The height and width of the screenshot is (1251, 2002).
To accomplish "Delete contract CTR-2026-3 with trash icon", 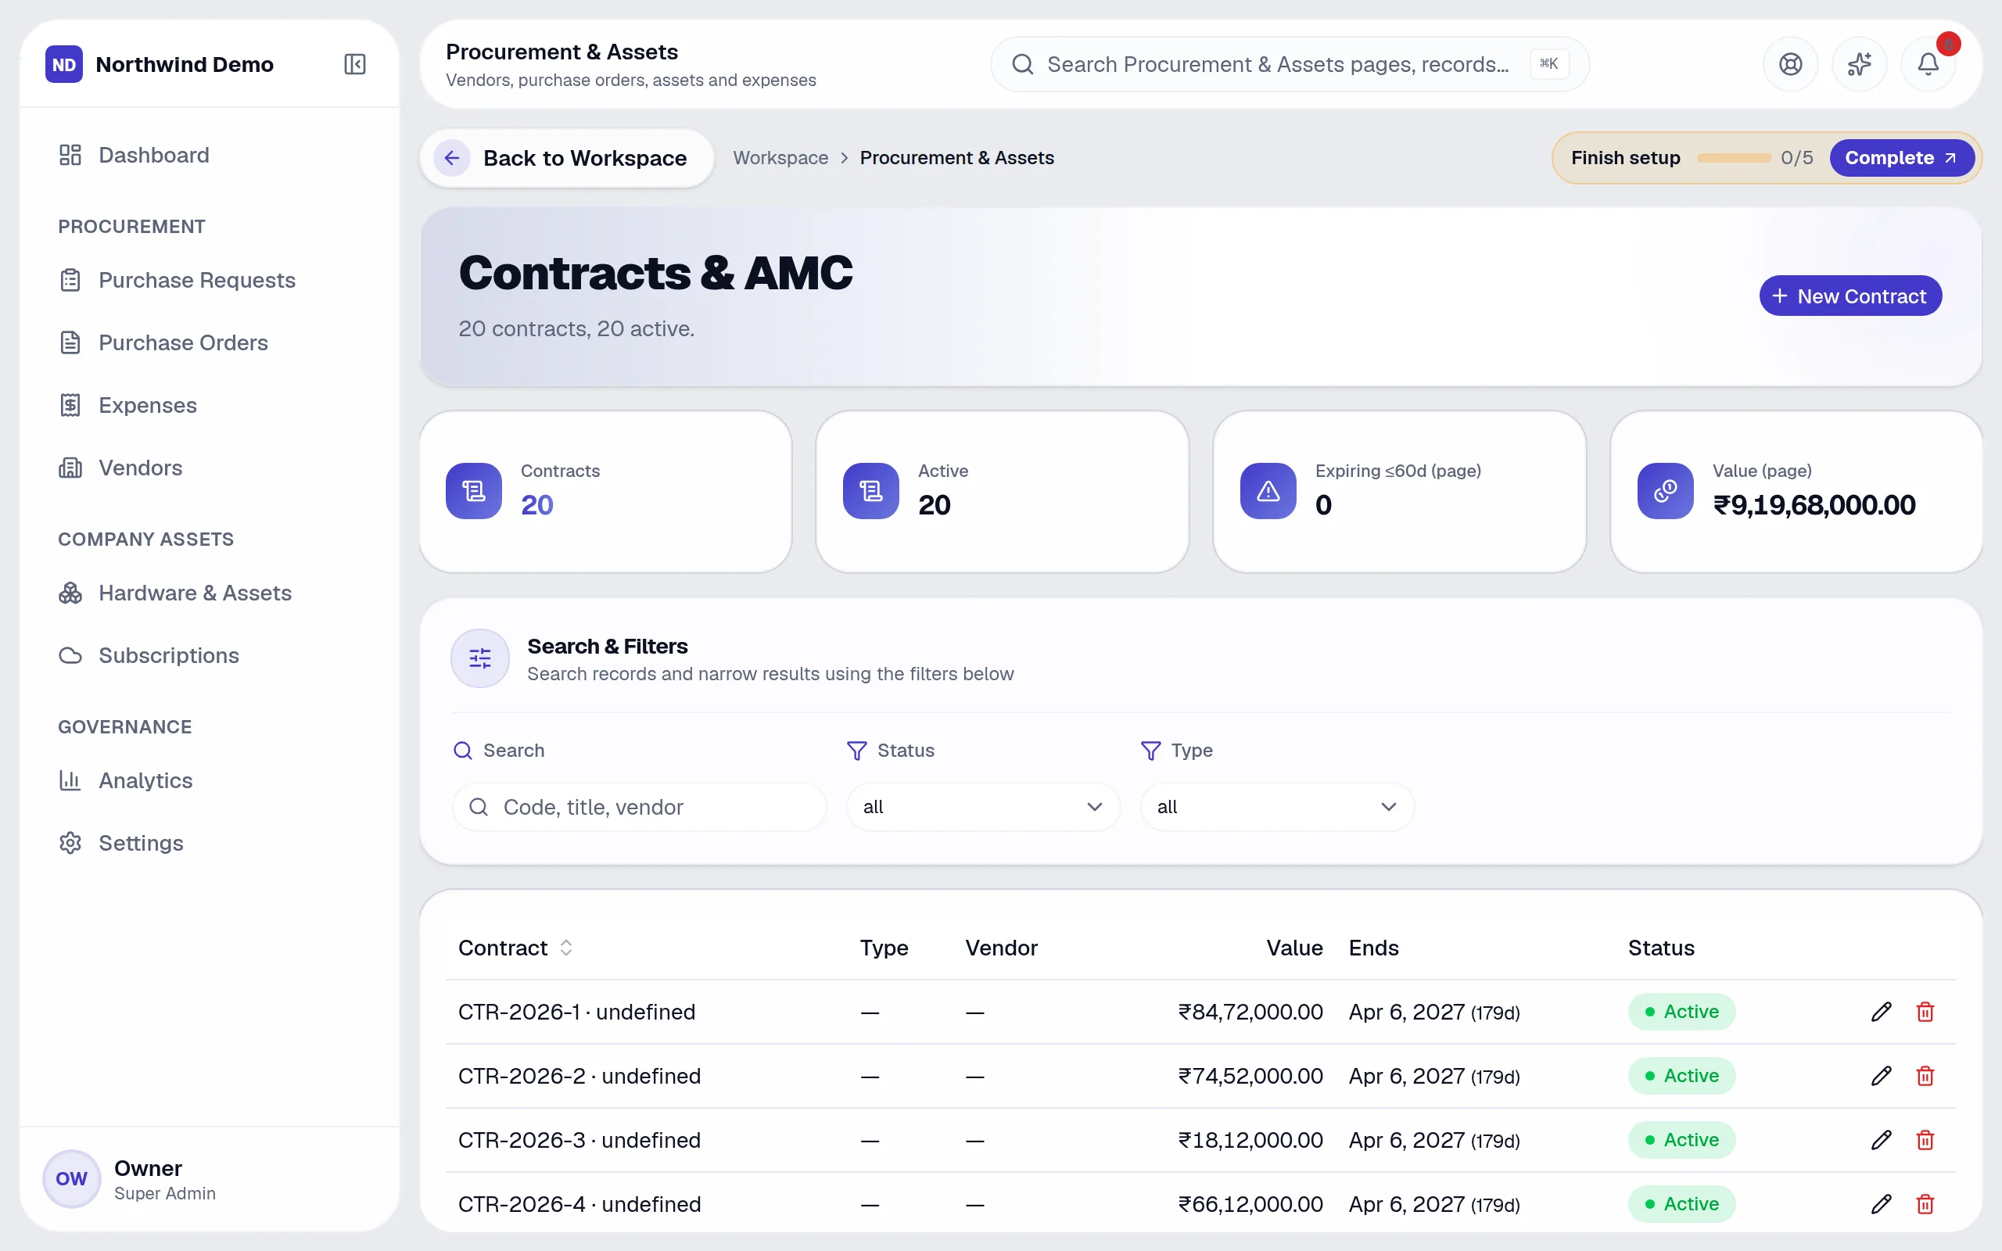I will click(1925, 1140).
